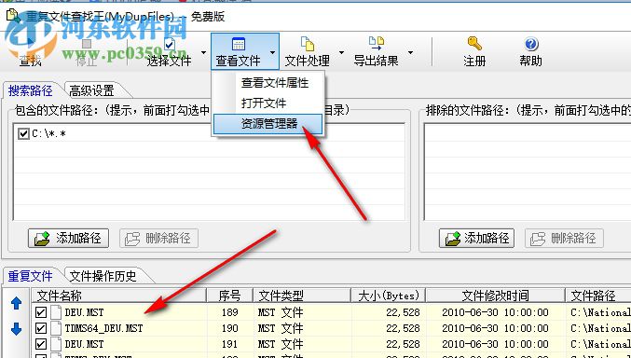
Task: Click file icon of row 189
Action: (x=56, y=312)
